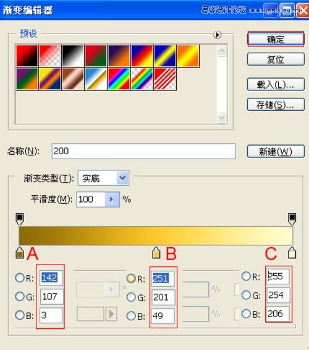Select the R radio button for stop B

[131, 278]
